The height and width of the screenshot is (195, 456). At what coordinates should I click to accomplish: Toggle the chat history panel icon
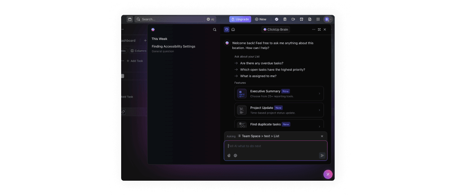(x=227, y=29)
